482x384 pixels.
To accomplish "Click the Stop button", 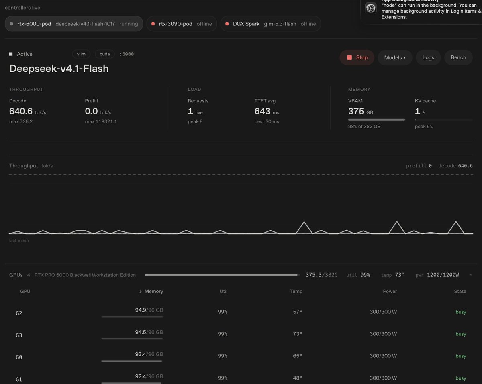I will (357, 57).
